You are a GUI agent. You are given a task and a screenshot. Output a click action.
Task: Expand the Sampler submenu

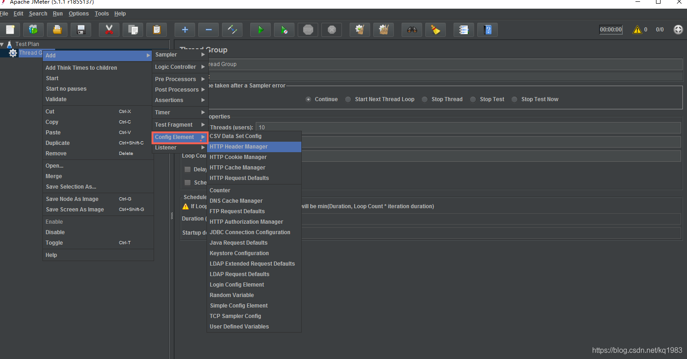pyautogui.click(x=180, y=55)
